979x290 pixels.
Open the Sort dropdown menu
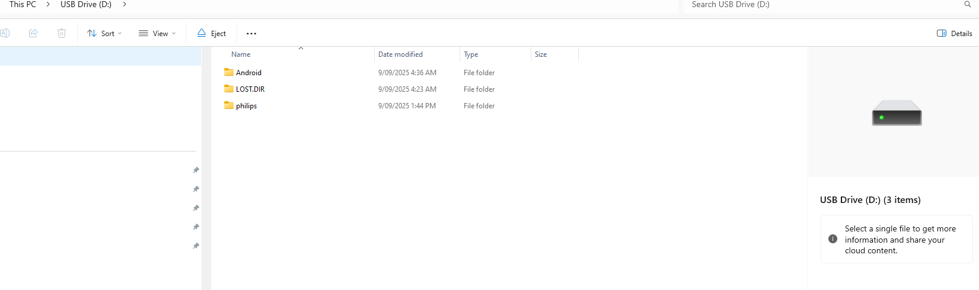(104, 33)
